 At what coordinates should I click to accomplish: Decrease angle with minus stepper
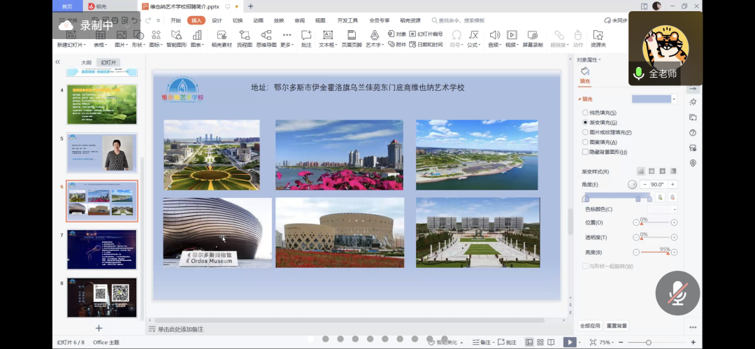[x=645, y=185]
